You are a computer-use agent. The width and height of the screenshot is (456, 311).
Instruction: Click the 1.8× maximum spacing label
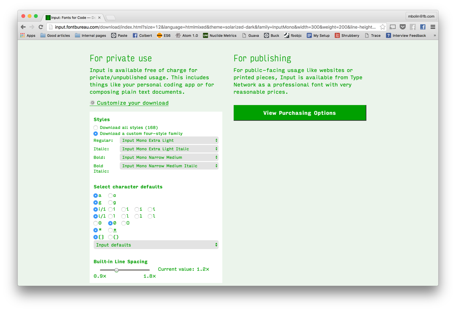[x=150, y=276]
